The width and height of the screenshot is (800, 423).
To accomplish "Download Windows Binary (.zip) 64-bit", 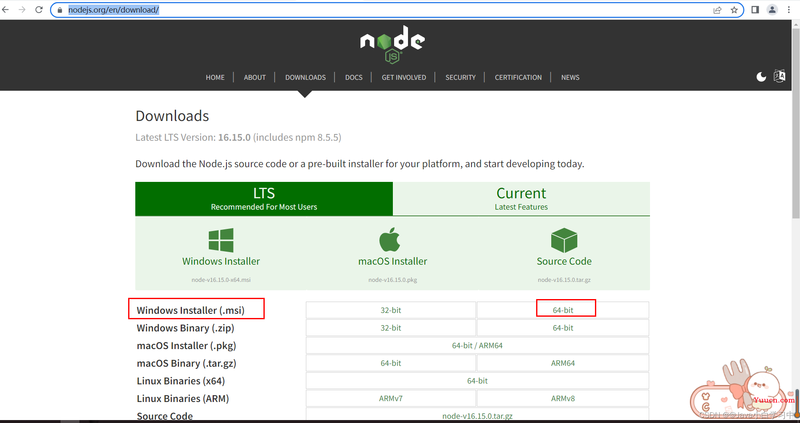I will point(563,328).
